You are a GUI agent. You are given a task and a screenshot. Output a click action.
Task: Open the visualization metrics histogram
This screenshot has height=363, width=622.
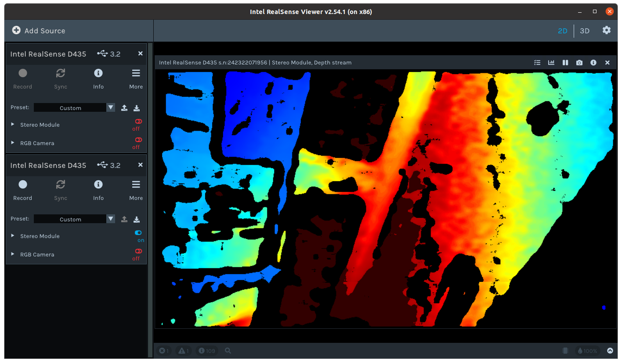[551, 62]
